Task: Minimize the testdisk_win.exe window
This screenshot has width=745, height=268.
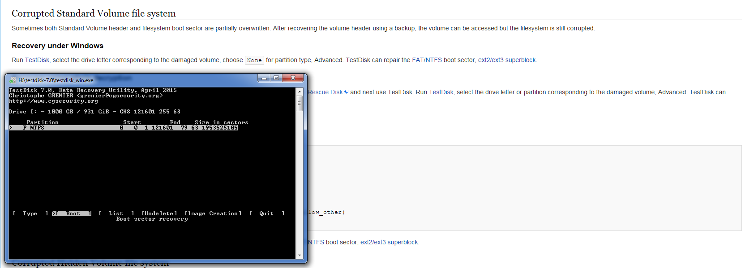Action: click(x=264, y=78)
